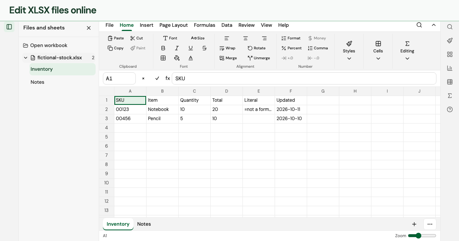This screenshot has height=241, width=459.
Task: Open the right sidebar paint brush panel
Action: click(x=450, y=41)
